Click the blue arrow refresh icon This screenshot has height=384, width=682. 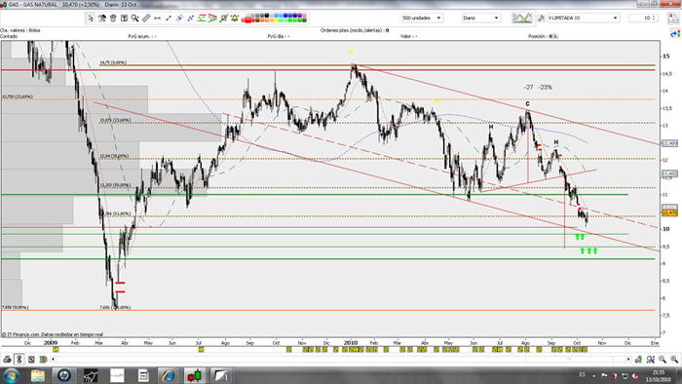click(x=675, y=33)
